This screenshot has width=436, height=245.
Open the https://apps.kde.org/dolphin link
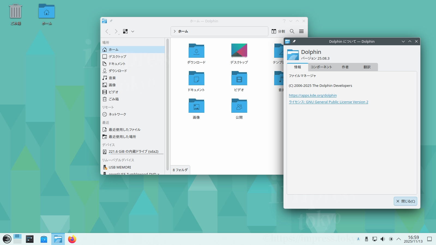pyautogui.click(x=313, y=95)
